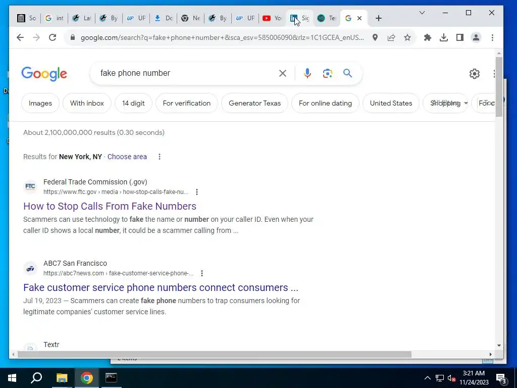Close the active Google tab

[x=359, y=18]
